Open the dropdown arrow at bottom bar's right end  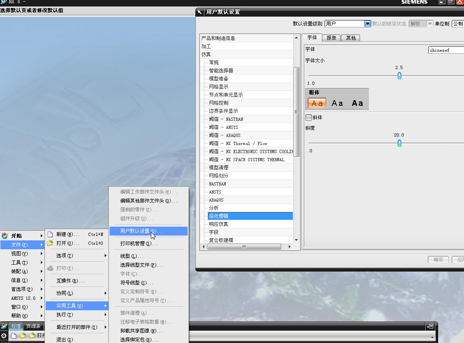tap(432, 337)
